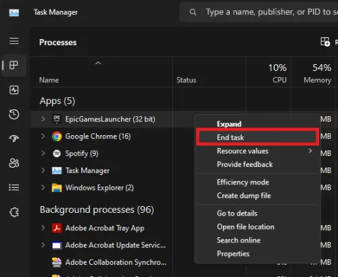Select Properties in context menu
This screenshot has height=277, width=338.
pos(258,254)
